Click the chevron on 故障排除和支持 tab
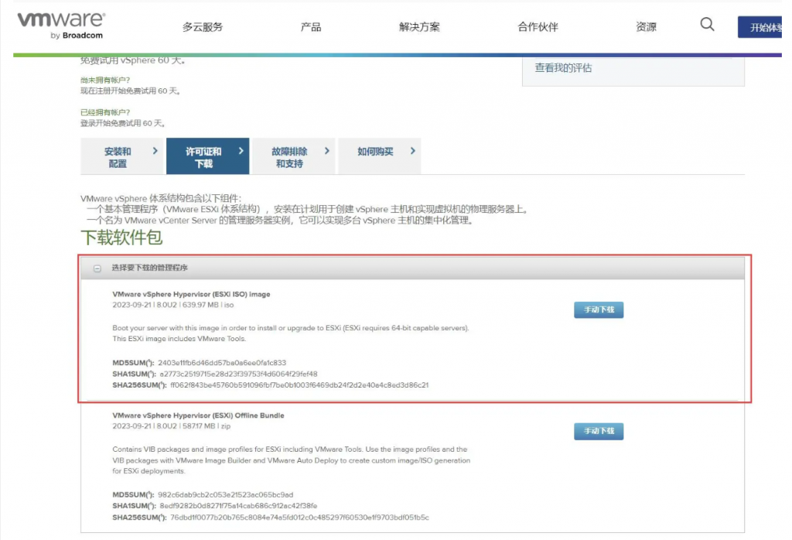 click(x=326, y=152)
